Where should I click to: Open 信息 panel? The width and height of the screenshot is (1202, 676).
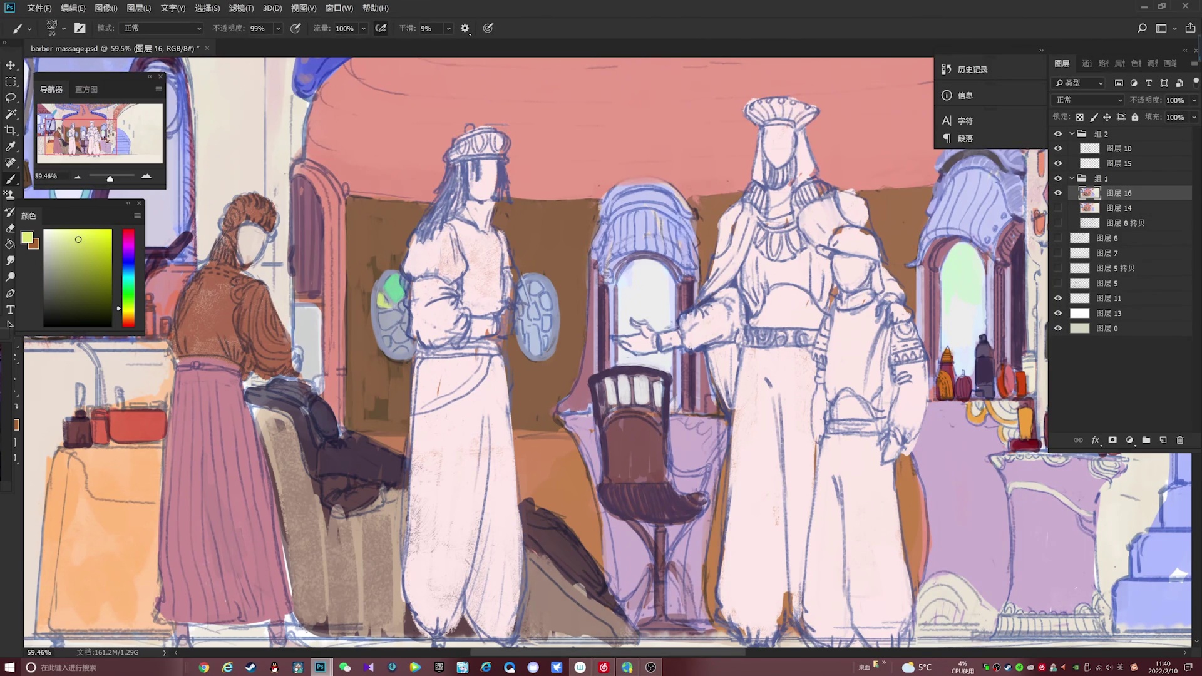pos(965,95)
